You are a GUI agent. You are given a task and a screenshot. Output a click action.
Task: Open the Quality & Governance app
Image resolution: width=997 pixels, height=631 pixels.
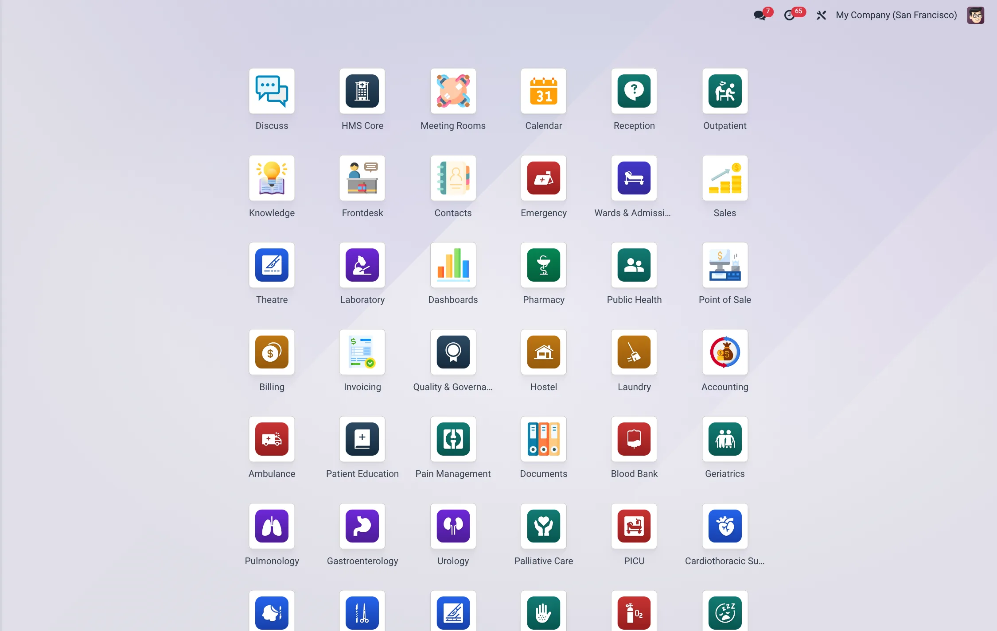click(453, 352)
